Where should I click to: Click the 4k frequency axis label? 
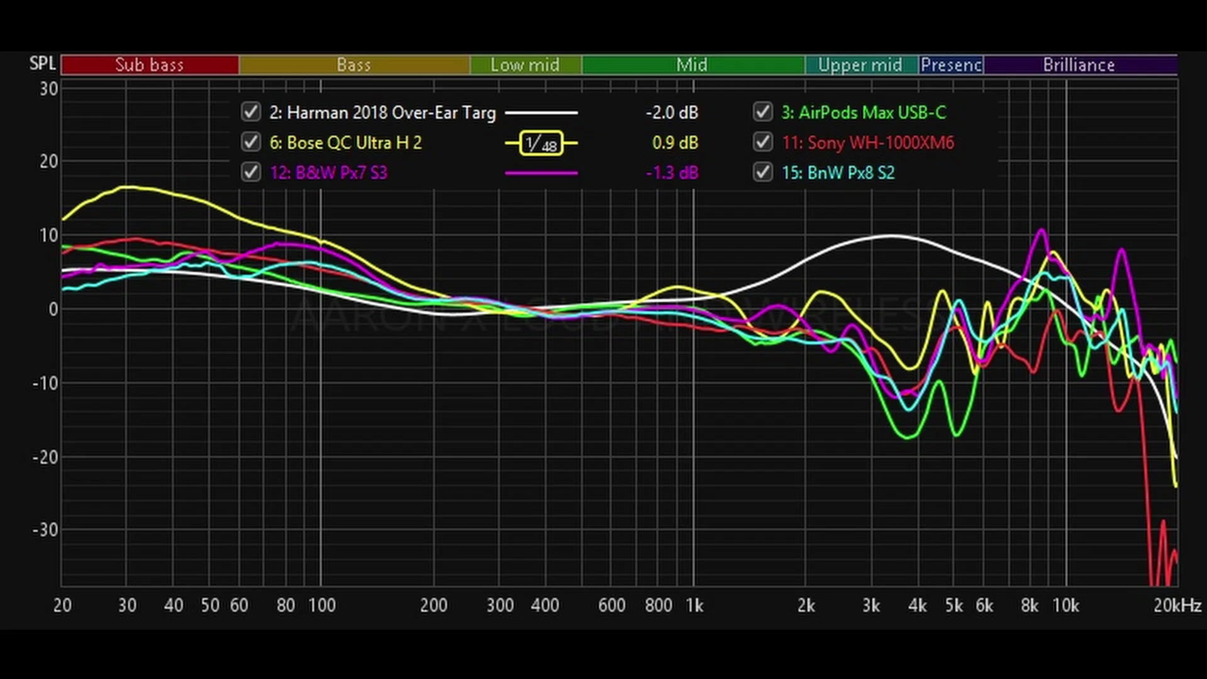(x=918, y=605)
